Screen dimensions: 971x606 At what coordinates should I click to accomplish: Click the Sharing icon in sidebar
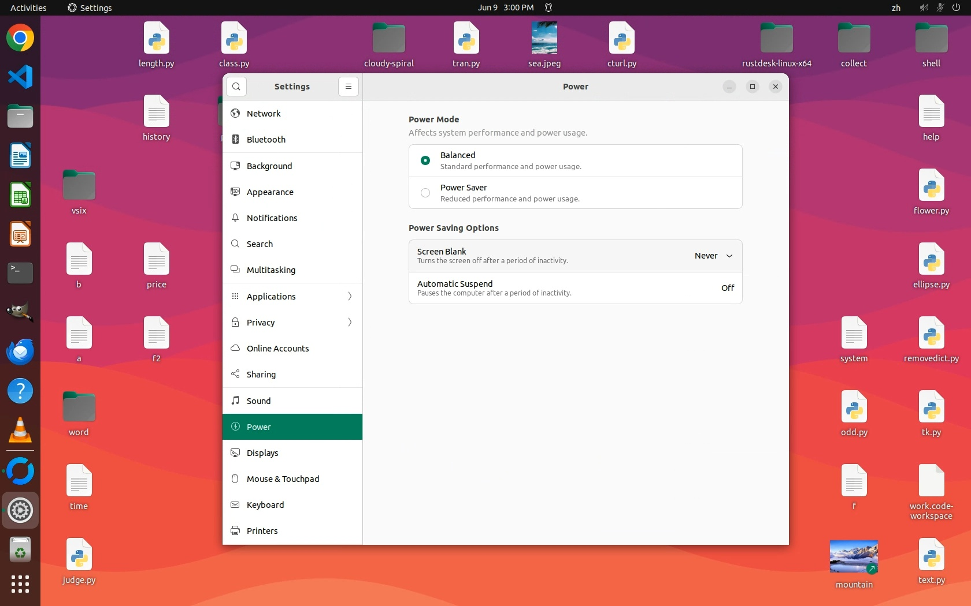235,375
